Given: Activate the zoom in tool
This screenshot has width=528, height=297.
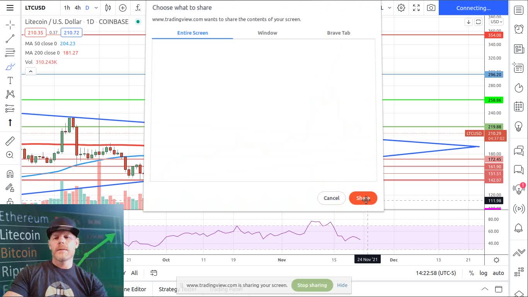Looking at the screenshot, I should point(10,155).
